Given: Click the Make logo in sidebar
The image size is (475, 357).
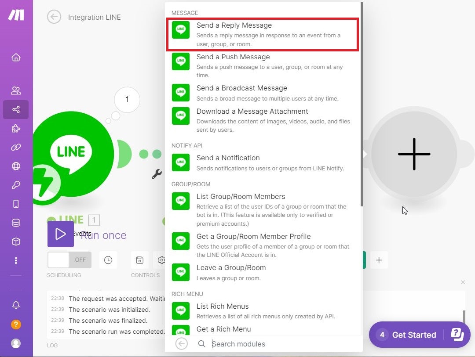Looking at the screenshot, I should 16,15.
